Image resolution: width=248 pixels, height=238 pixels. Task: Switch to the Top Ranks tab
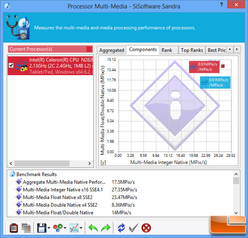(x=192, y=50)
